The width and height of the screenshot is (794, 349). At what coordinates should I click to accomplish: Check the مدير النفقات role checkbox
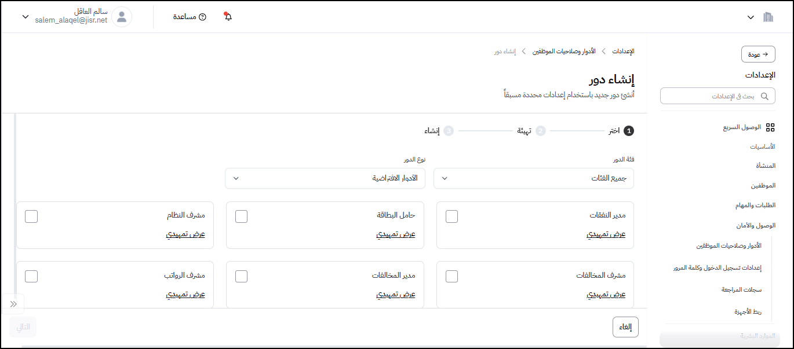pyautogui.click(x=451, y=216)
